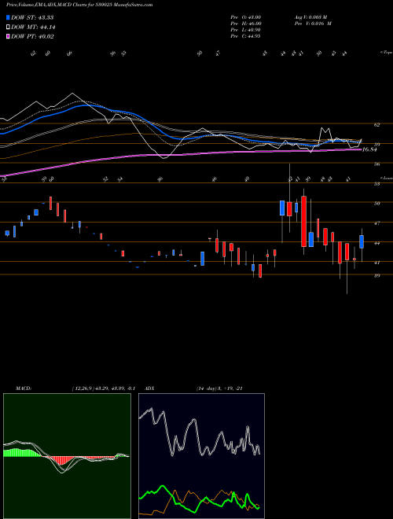Click the '33' price axis label
The width and height of the screenshot is (393, 519).
[x=376, y=184]
